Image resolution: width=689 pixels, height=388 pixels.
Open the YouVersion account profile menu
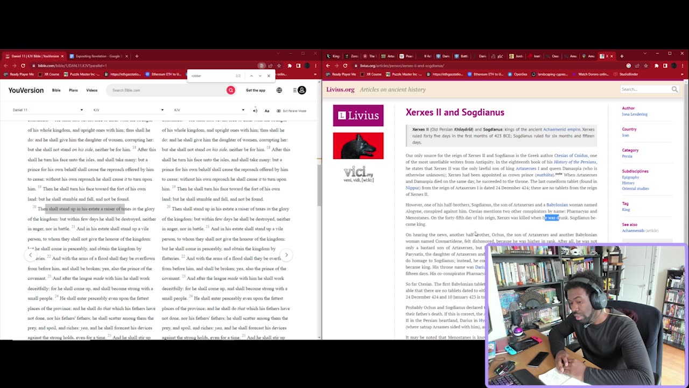tap(302, 90)
